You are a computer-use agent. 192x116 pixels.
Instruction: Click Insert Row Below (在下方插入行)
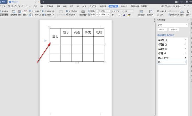(35, 14)
